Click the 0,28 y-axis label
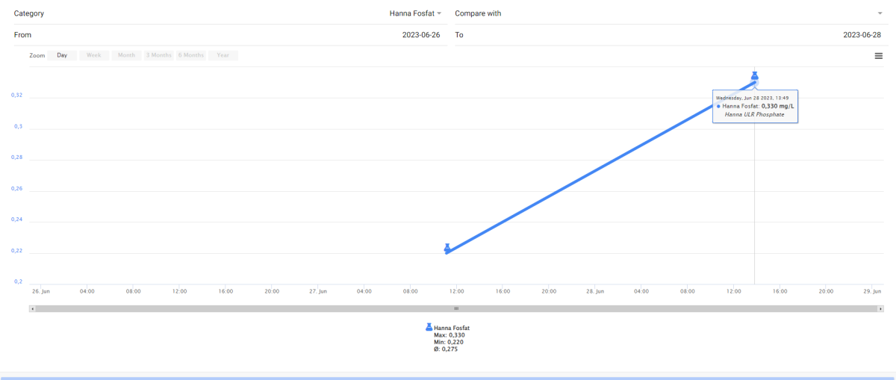This screenshot has height=380, width=896. point(16,158)
